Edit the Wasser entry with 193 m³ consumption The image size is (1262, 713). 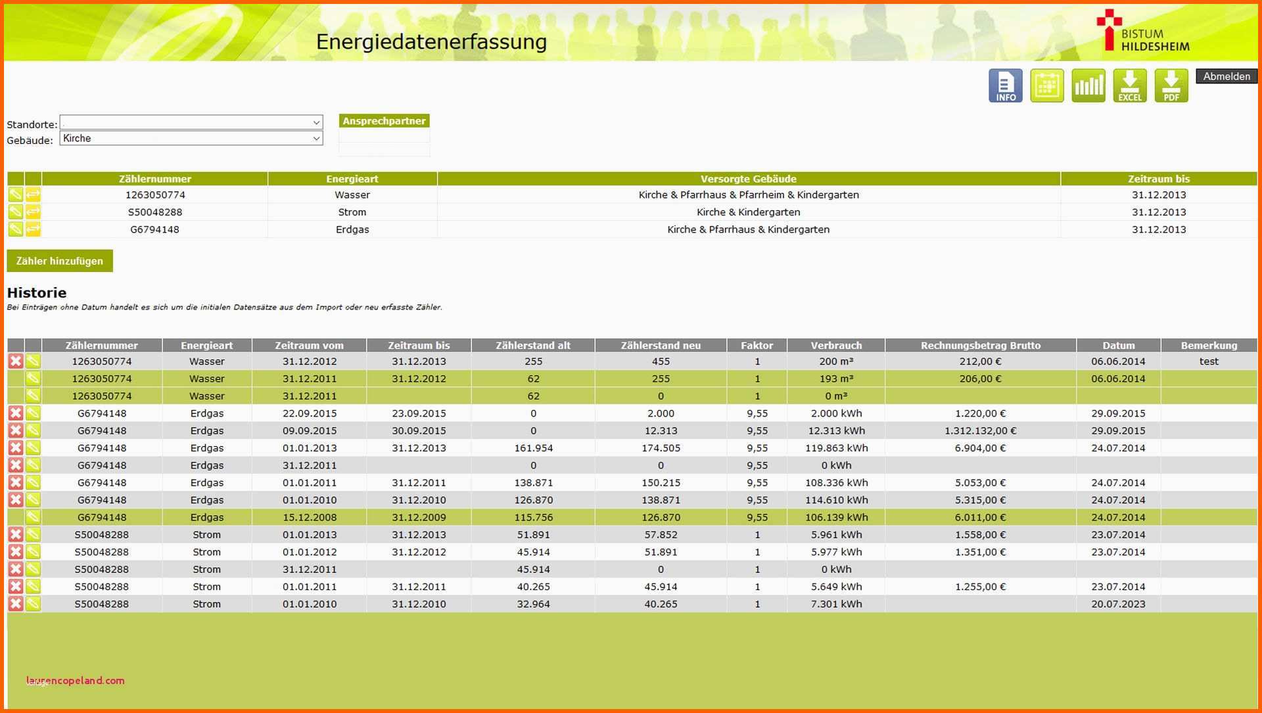click(33, 378)
